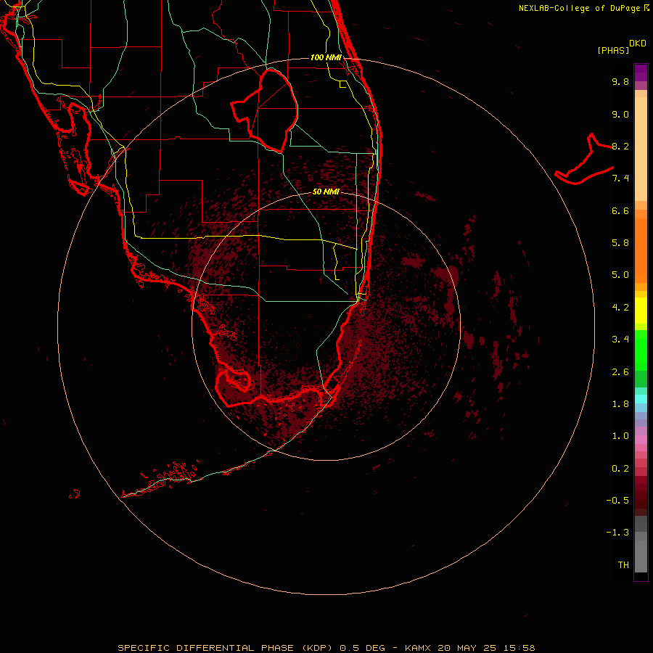The width and height of the screenshot is (653, 653).
Task: Click the pale peach band of color scale
Action: (641, 149)
